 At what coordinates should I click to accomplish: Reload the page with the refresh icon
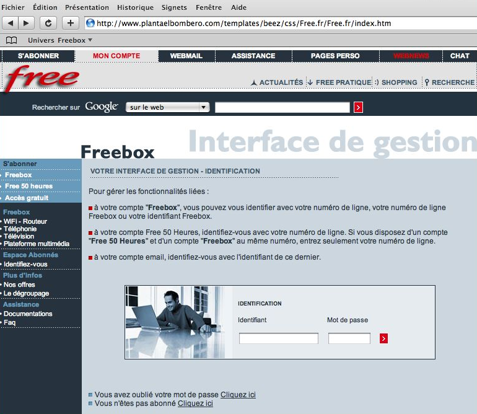coord(49,23)
